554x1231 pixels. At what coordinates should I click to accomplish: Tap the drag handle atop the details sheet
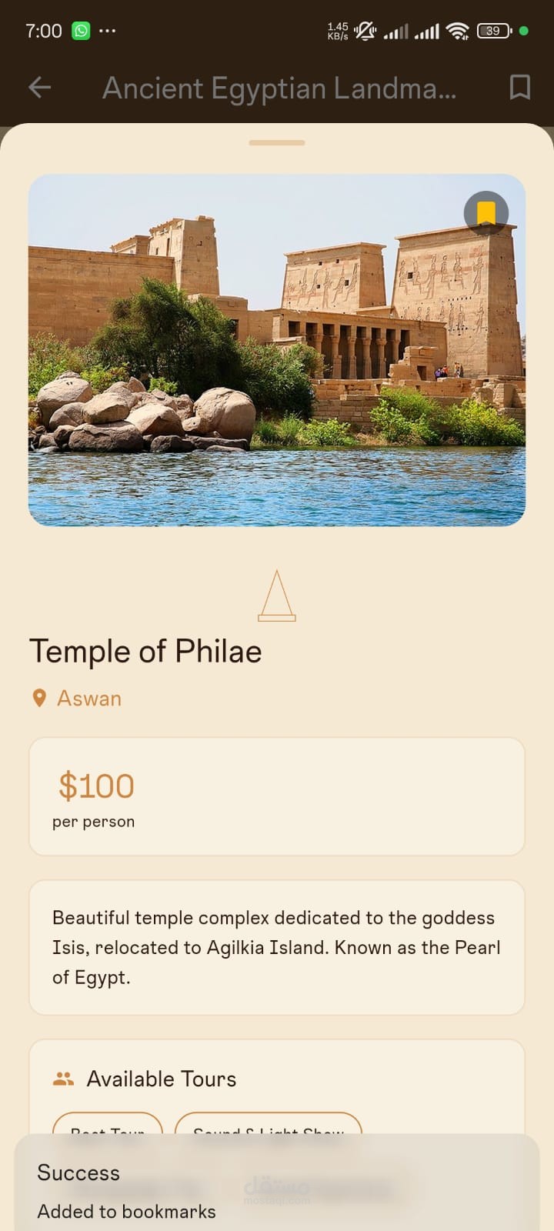277,143
